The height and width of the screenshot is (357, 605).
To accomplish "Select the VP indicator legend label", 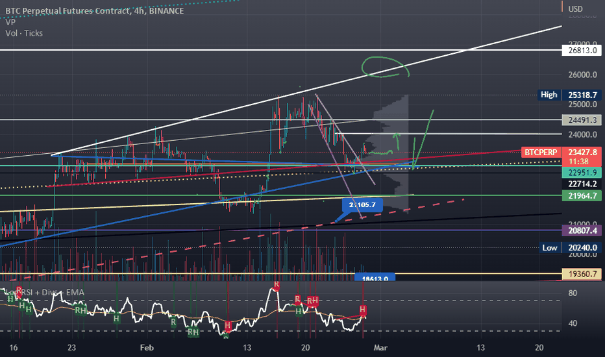I will [x=10, y=22].
